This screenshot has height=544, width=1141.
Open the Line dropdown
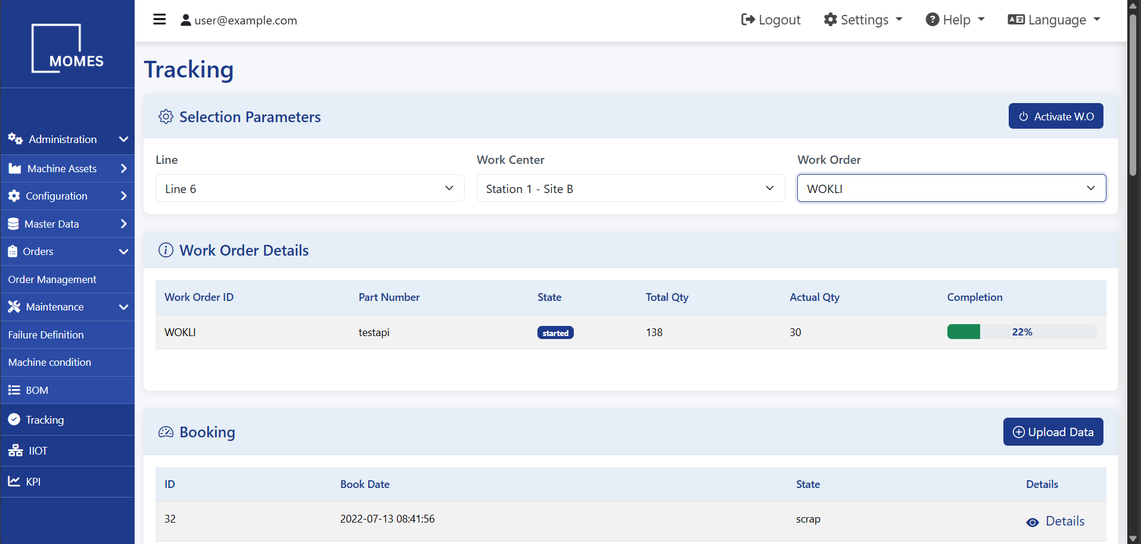pos(310,188)
